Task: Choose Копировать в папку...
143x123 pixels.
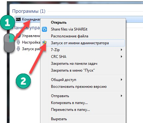Action: tap(83, 103)
